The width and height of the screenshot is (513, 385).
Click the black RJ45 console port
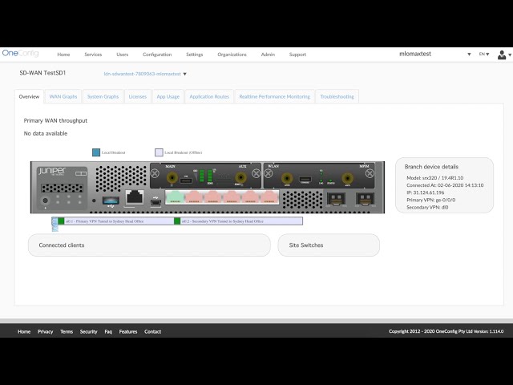click(x=135, y=197)
